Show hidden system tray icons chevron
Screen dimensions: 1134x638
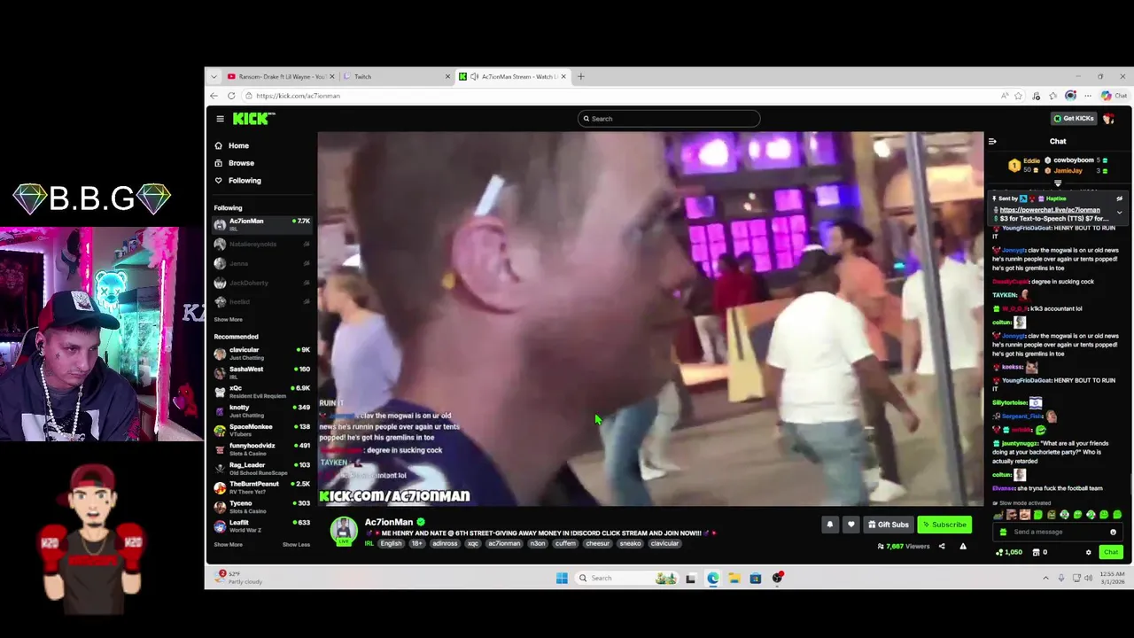1045,579
